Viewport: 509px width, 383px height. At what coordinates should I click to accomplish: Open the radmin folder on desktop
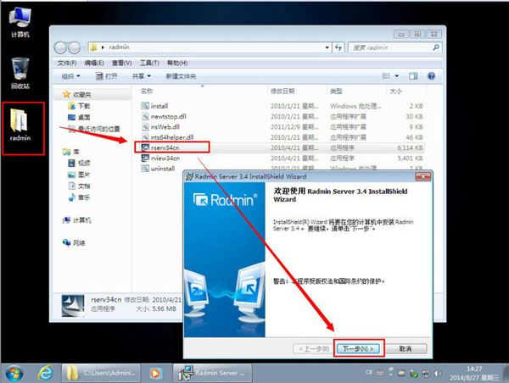pyautogui.click(x=20, y=125)
